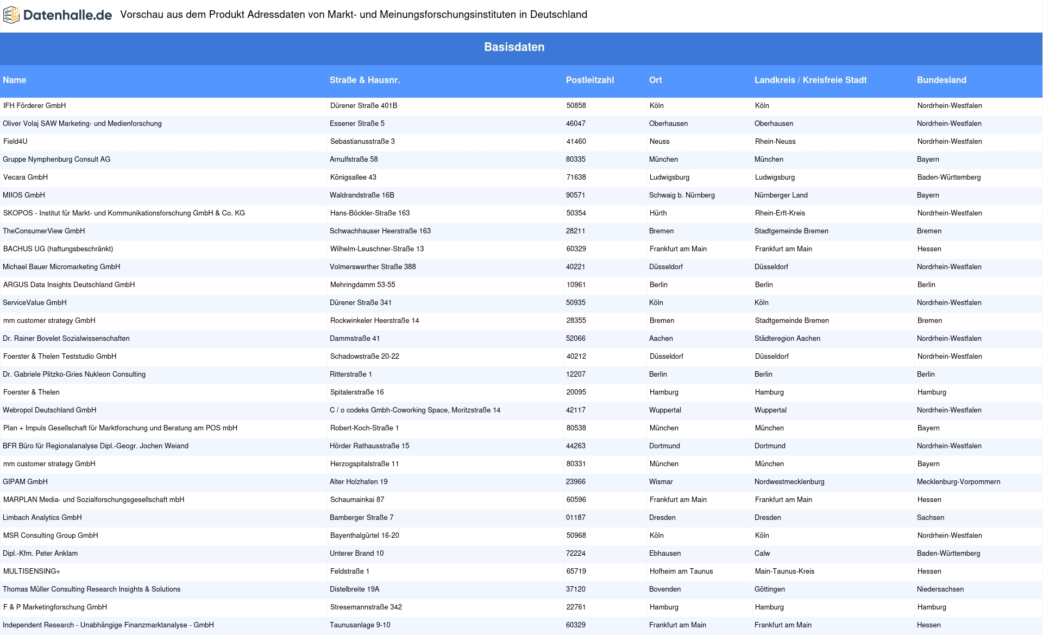Select postal code 90571
Image resolution: width=1043 pixels, height=635 pixels.
[576, 195]
